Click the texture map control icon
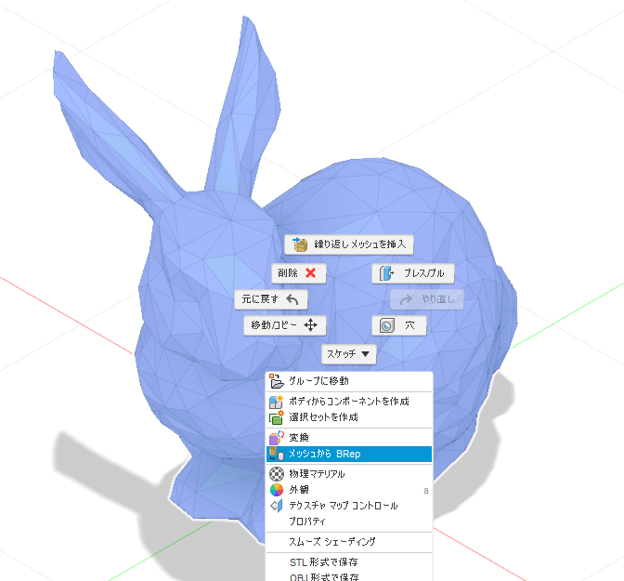 (x=277, y=506)
